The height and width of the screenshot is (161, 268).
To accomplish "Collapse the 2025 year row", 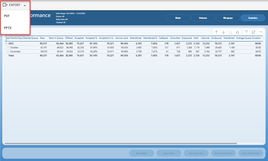I will [x=6, y=44].
